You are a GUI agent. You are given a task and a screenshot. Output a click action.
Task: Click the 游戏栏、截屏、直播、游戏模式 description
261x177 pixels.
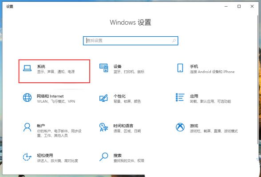214,131
